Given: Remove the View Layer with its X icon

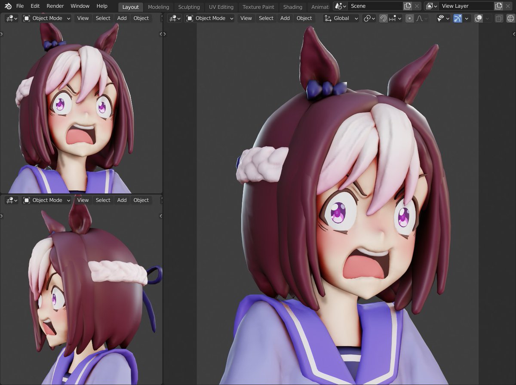Looking at the screenshot, I should [x=508, y=6].
